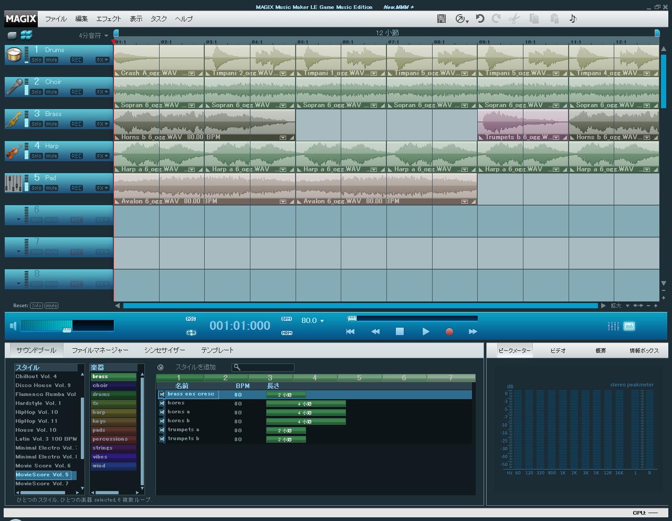
Task: Select the 'percussions' instrument category
Action: [113, 439]
